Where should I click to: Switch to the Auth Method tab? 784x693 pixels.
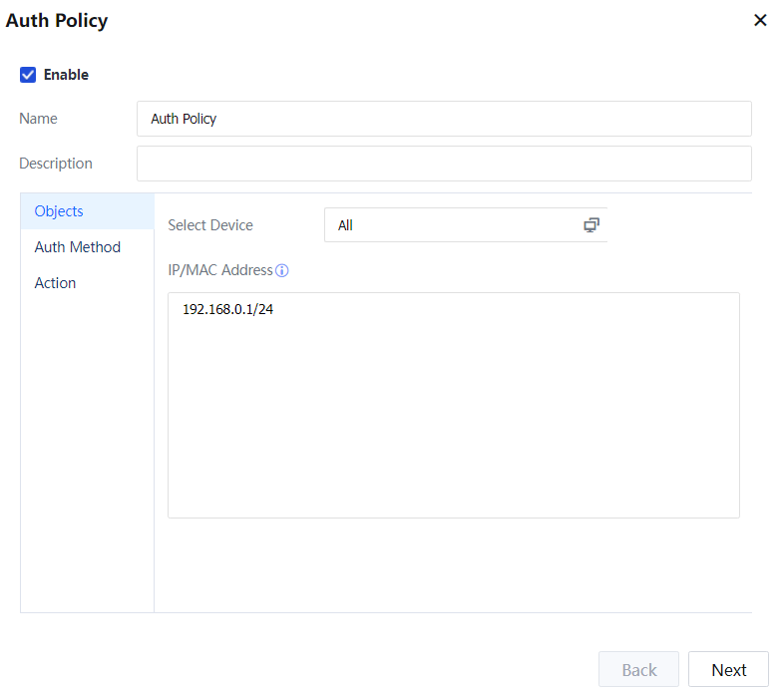pos(77,247)
